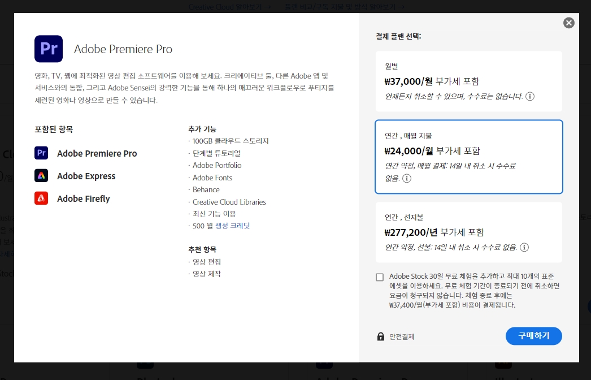Click the large Premiere Pro logo icon
Viewport: 591px width, 380px height.
point(49,49)
